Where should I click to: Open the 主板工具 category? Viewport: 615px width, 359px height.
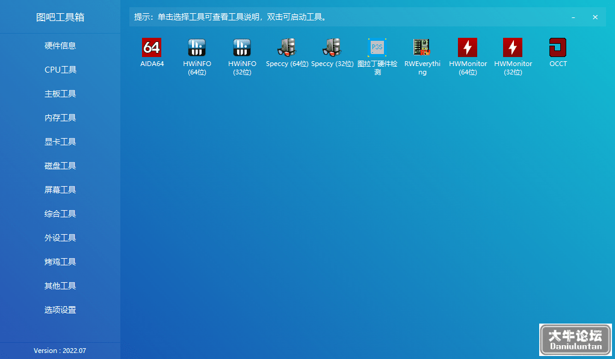tap(60, 94)
